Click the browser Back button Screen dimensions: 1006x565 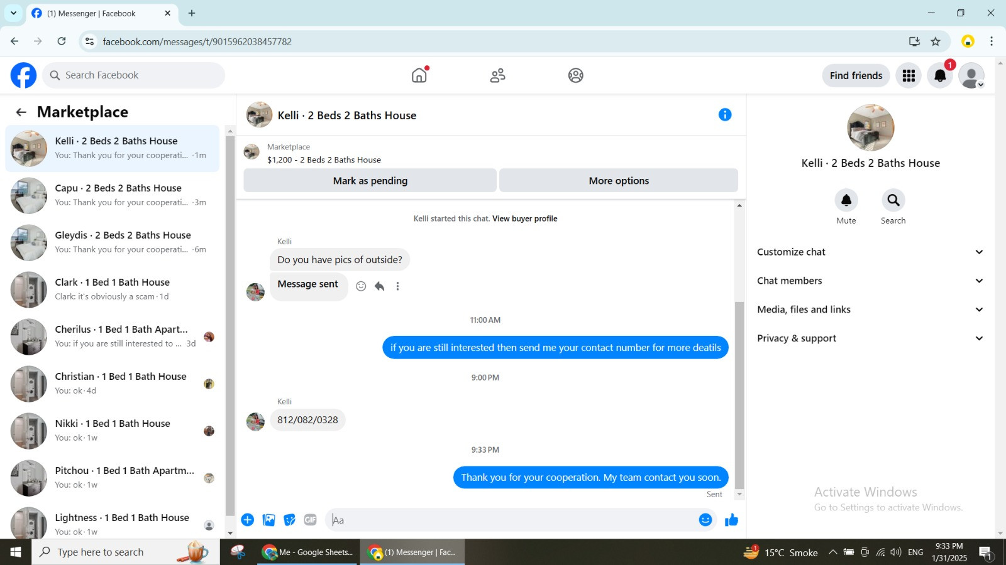pyautogui.click(x=14, y=41)
